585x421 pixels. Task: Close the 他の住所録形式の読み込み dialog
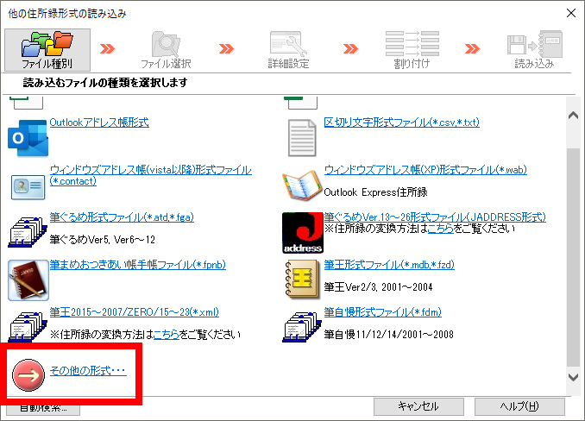(x=571, y=13)
